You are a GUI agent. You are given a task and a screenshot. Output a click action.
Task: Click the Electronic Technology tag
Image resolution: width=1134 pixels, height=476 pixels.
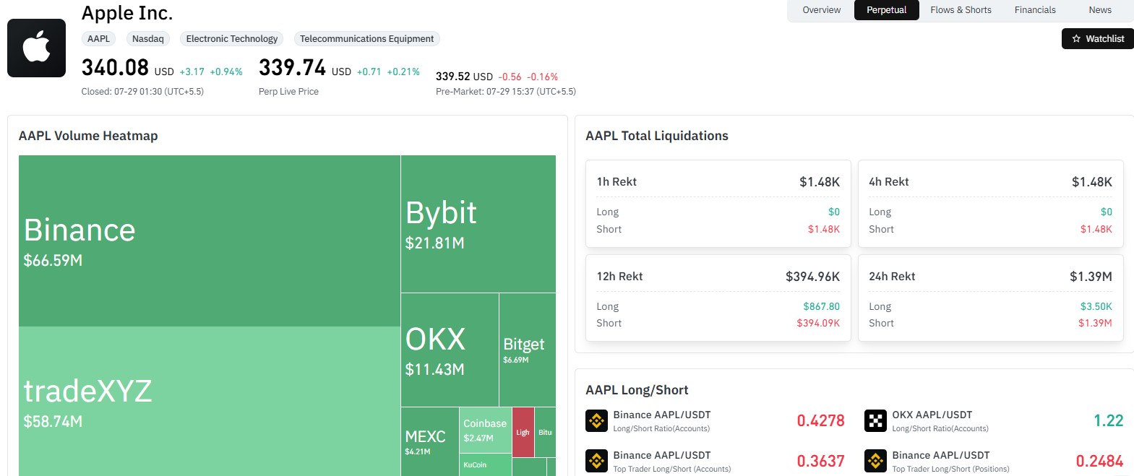(232, 39)
